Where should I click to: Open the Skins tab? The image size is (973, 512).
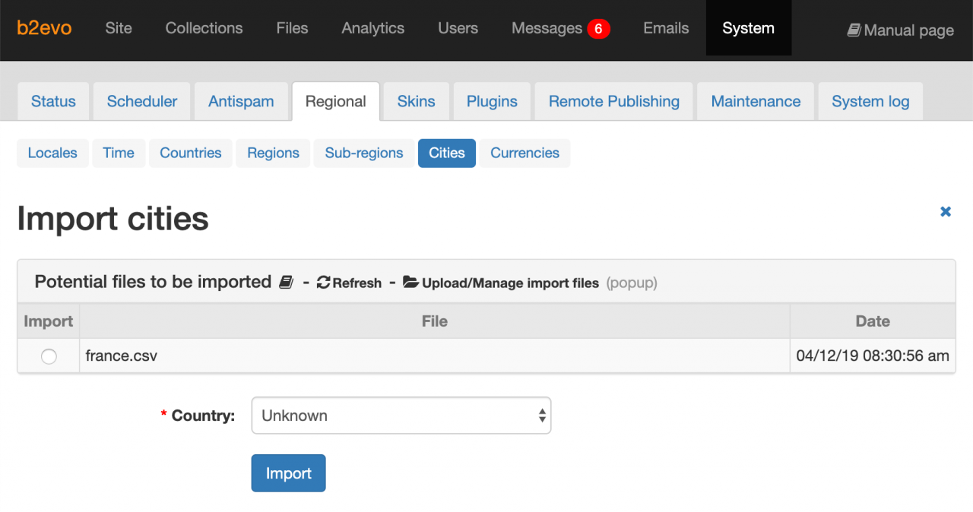pos(417,101)
